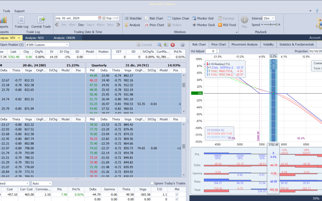Open the Monitor Grid window
The width and height of the screenshot is (322, 201).
tap(203, 18)
